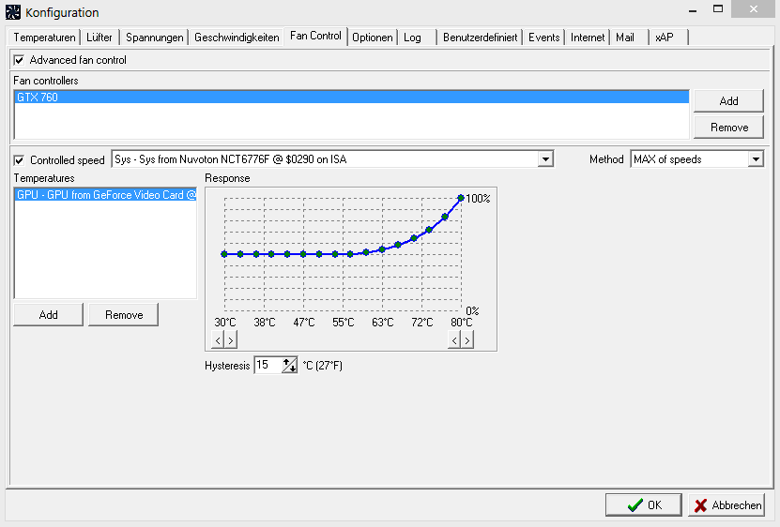Select the GPU temperature entry in the Temperatures list
The image size is (780, 527).
click(x=105, y=195)
